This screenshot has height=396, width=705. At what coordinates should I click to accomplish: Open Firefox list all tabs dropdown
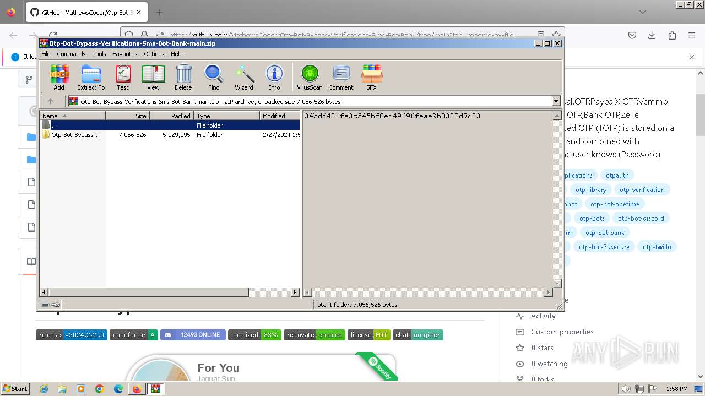[643, 12]
